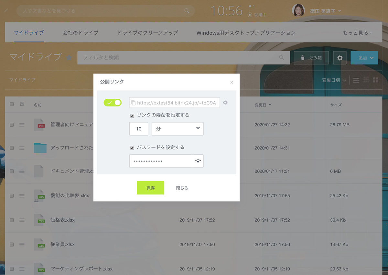
Task: Check the 価格表.xlsx row checkbox
Action: (x=12, y=220)
